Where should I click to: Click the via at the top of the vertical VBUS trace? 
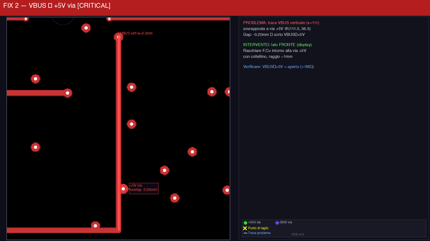(119, 37)
